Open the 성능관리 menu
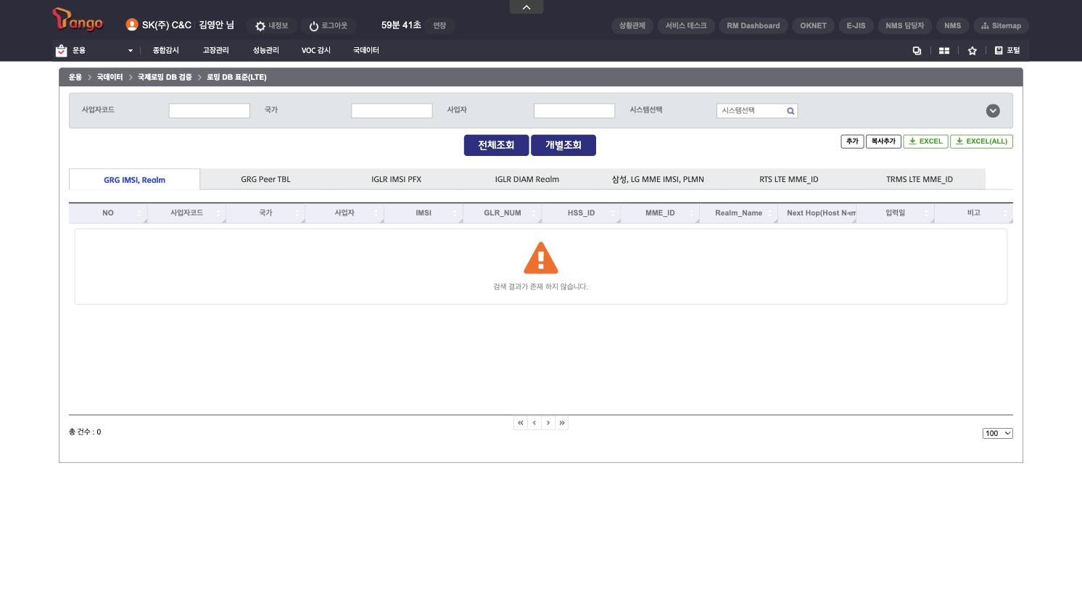This screenshot has width=1082, height=589. tap(265, 51)
